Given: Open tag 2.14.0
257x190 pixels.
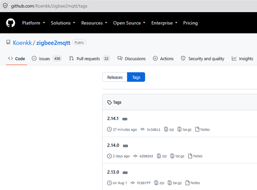Looking at the screenshot, I should point(113,145).
